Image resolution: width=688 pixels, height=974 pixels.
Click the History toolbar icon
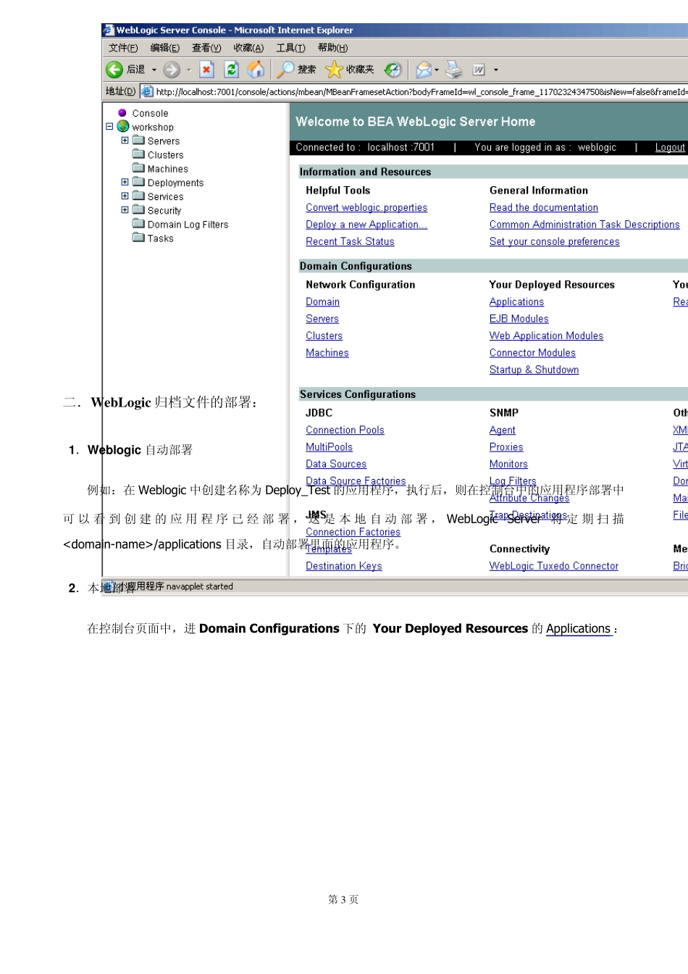click(393, 70)
